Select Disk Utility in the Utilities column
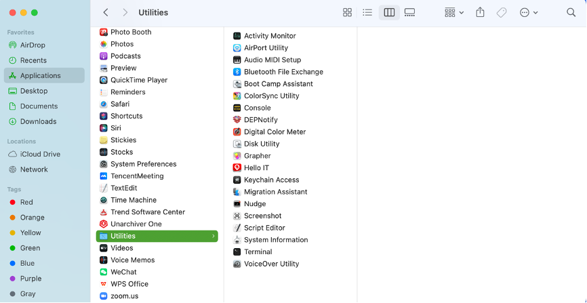Viewport: 587px width, 303px height. [261, 144]
